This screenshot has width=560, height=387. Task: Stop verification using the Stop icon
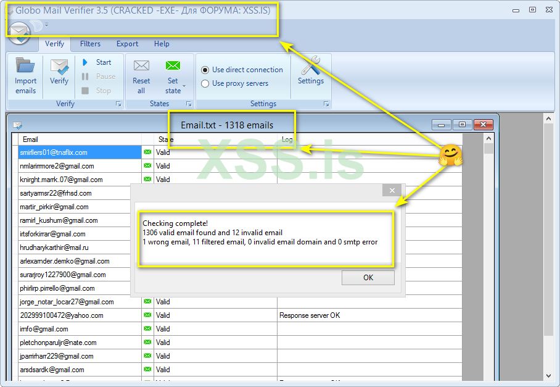point(85,91)
